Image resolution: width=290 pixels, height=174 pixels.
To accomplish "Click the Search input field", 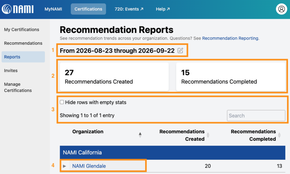I will point(256,116).
